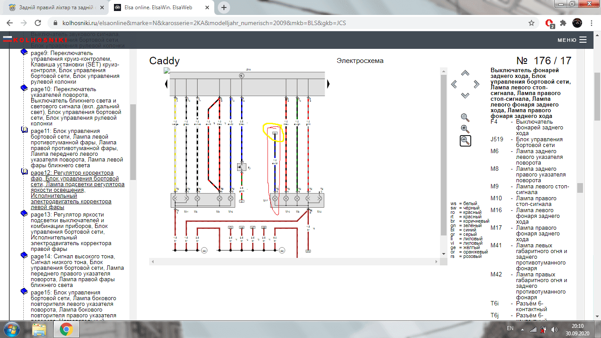Open Chrome profile avatar menu
Screen dimensions: 601x338
577,23
